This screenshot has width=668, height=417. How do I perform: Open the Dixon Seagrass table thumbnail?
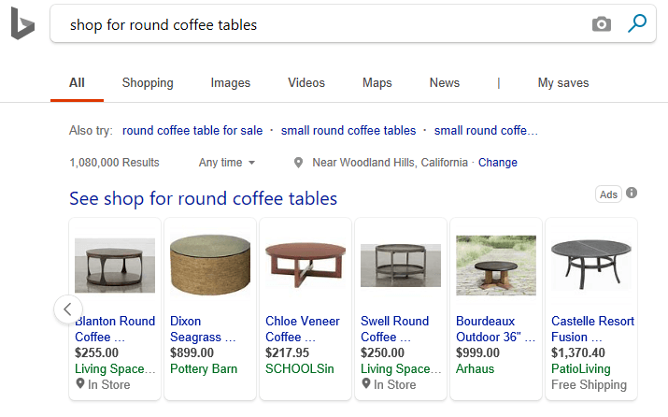pyautogui.click(x=210, y=265)
